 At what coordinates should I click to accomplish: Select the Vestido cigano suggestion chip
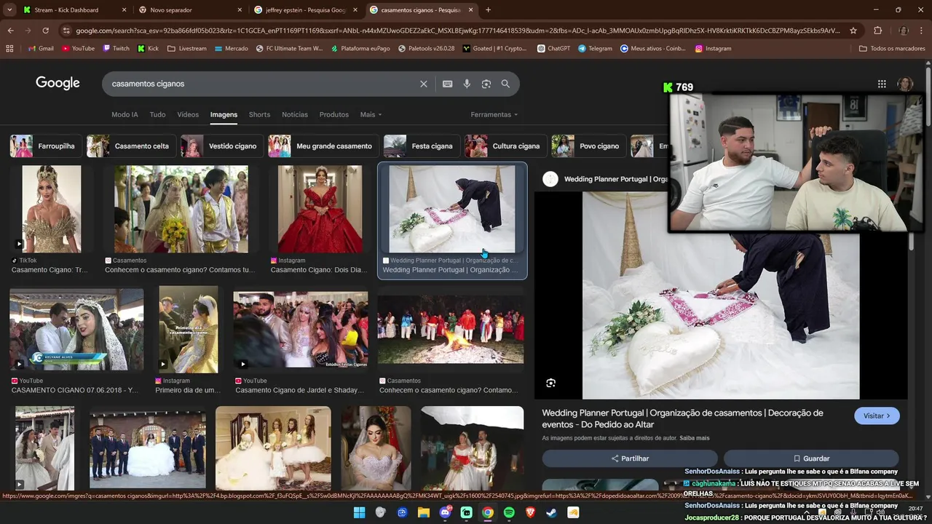[x=221, y=146]
